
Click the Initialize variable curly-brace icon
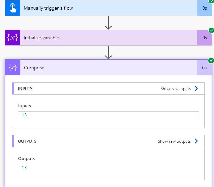12,38
